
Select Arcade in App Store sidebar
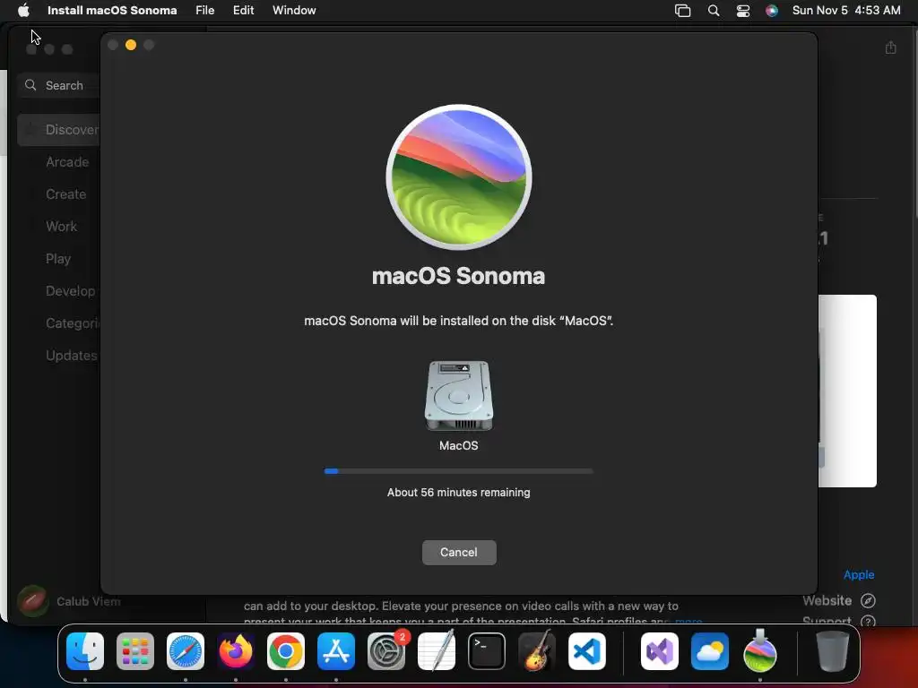[67, 162]
